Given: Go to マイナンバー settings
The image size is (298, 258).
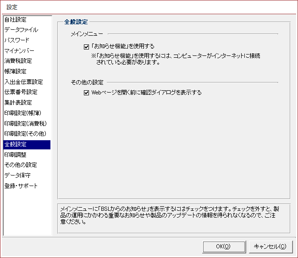Looking at the screenshot, I should point(19,50).
